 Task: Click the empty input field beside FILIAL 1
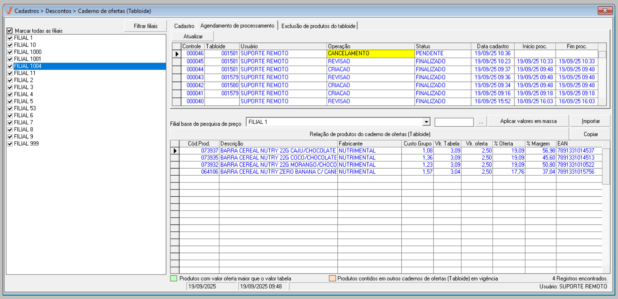[454, 122]
